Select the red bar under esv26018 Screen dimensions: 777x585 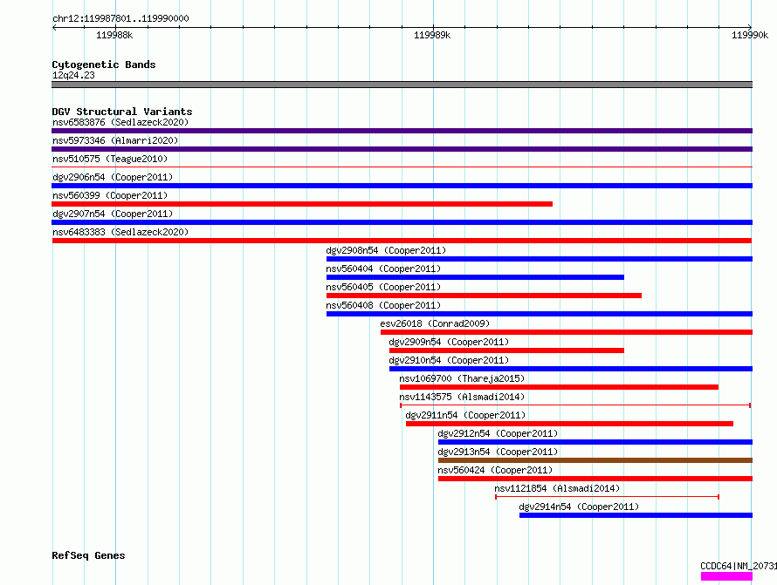tap(567, 332)
